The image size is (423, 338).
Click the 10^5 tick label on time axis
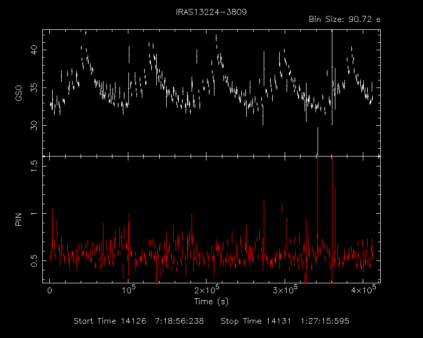coord(129,290)
